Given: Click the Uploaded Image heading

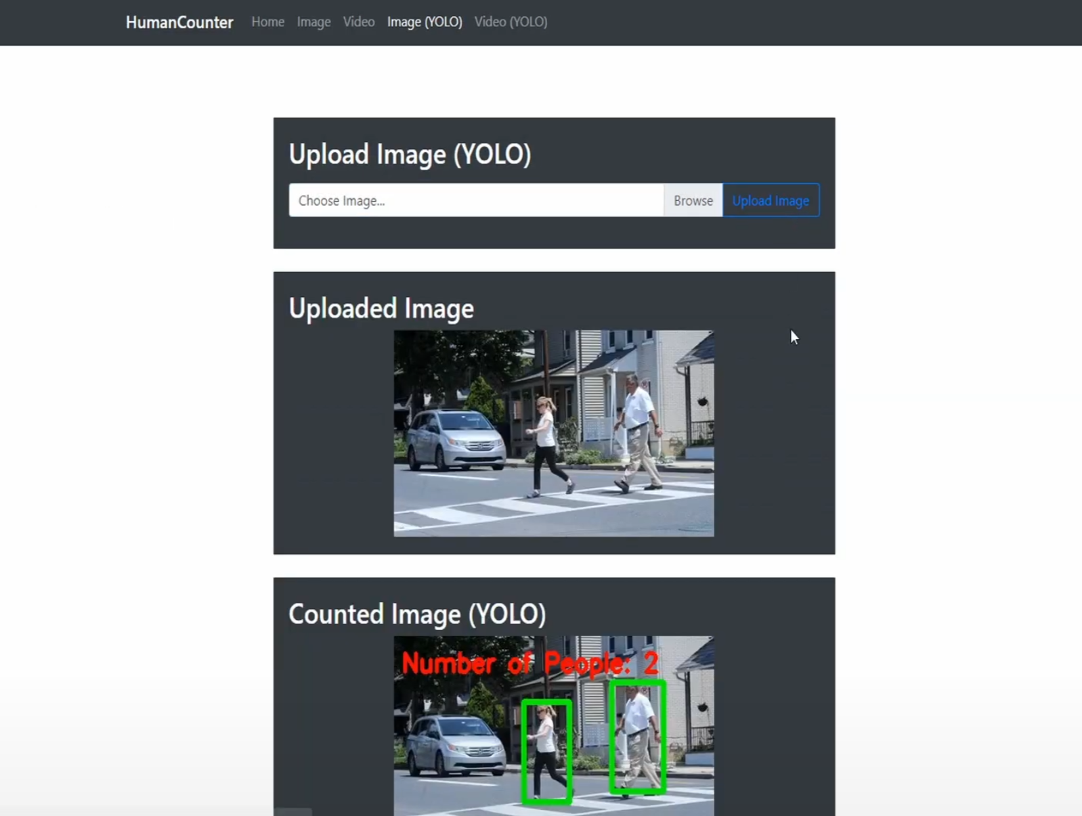Looking at the screenshot, I should tap(381, 309).
